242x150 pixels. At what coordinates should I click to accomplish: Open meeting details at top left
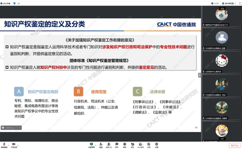click(x=5, y=3)
